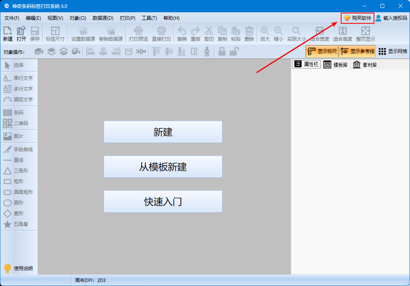Switch to the 素材库 tab
The image size is (410, 286).
tap(365, 64)
